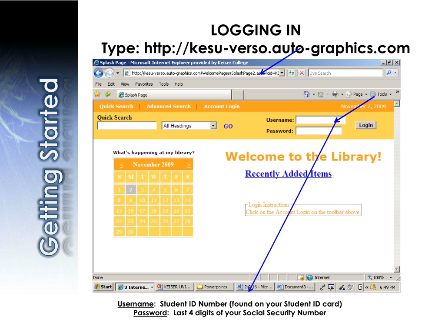Image resolution: width=445 pixels, height=334 pixels.
Task: Click the Advanced Search navigation link
Action: [x=169, y=107]
